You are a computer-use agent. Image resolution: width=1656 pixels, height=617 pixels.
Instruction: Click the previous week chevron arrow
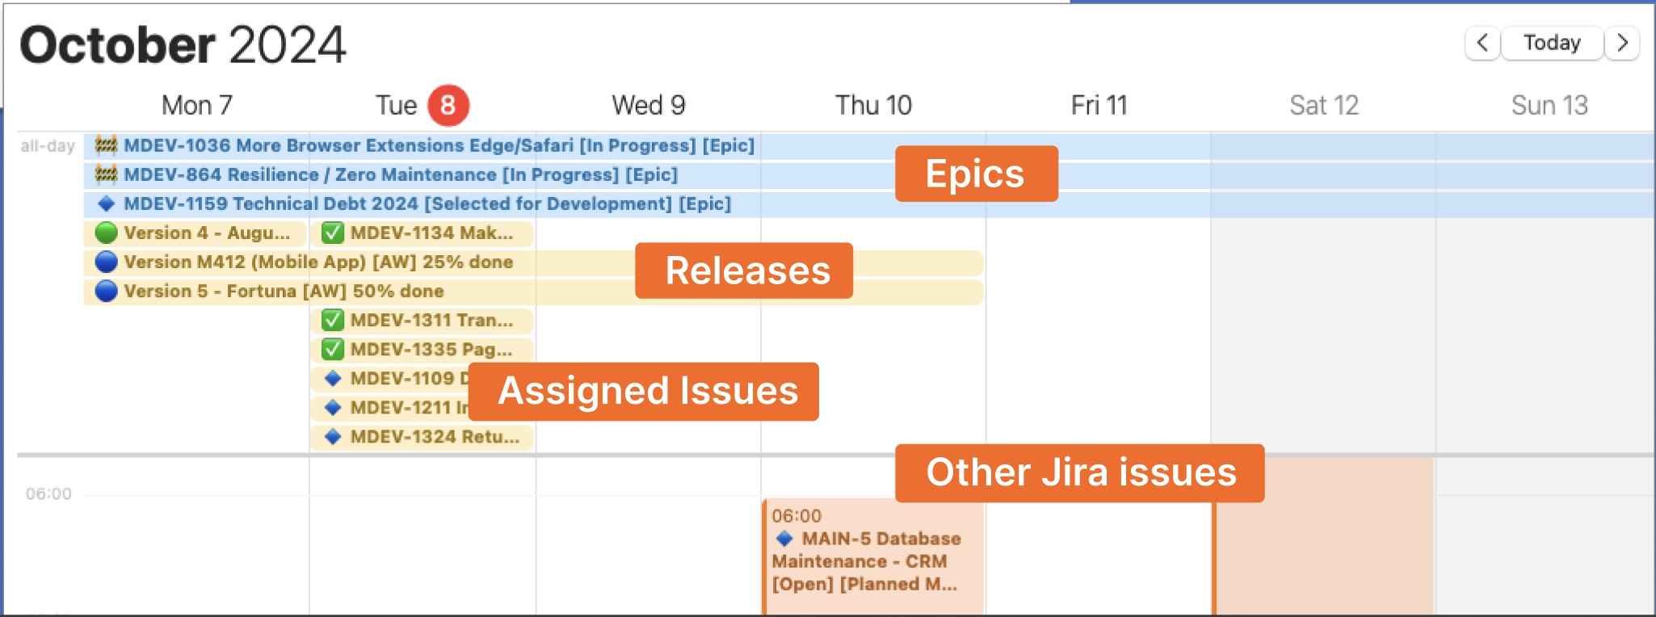[1482, 43]
